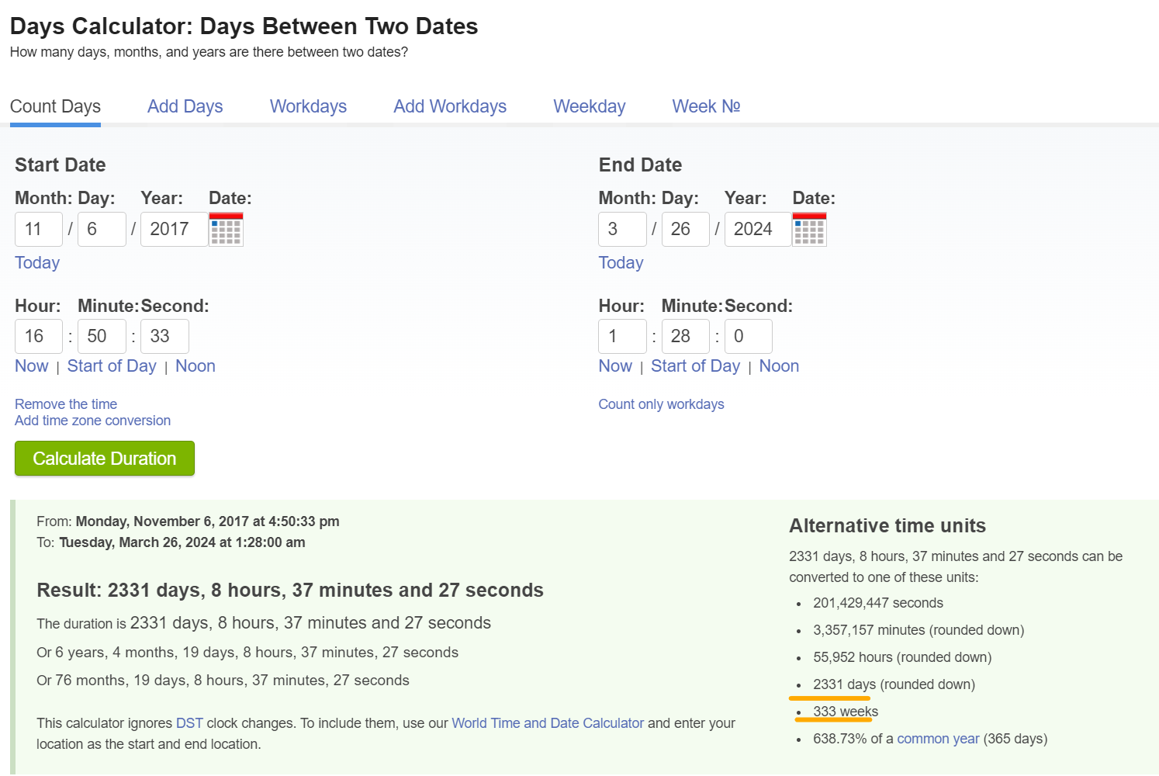This screenshot has height=776, width=1159.
Task: Set Start Date to Today
Action: tap(37, 263)
